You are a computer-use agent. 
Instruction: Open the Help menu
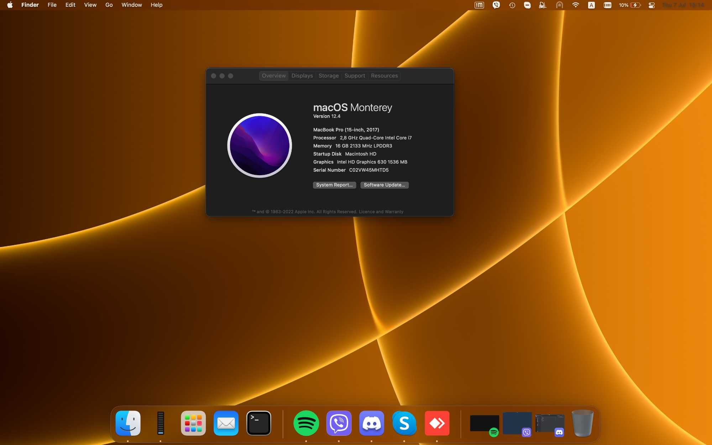coord(156,5)
